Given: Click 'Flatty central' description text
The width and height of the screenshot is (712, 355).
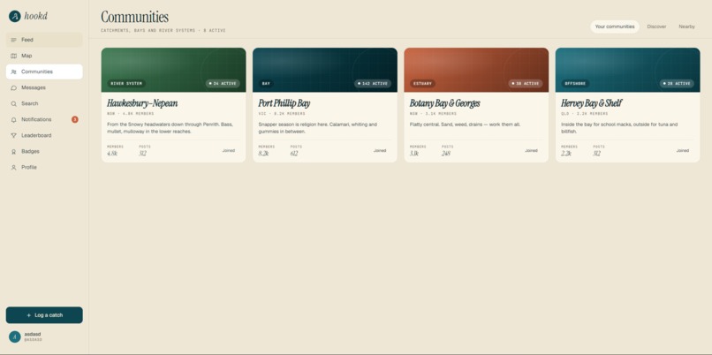Looking at the screenshot, I should [465, 125].
